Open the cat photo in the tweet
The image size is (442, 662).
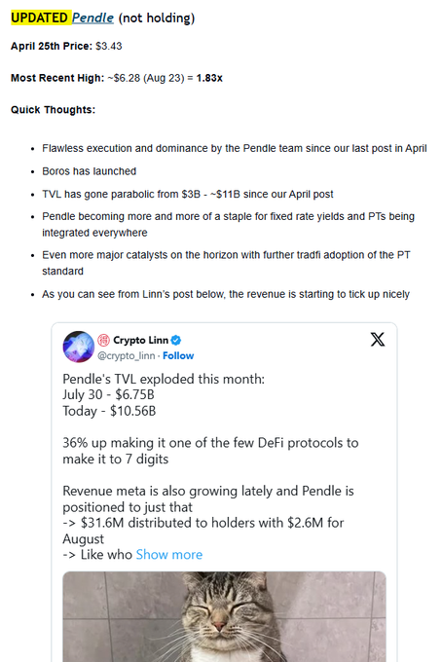point(224,616)
